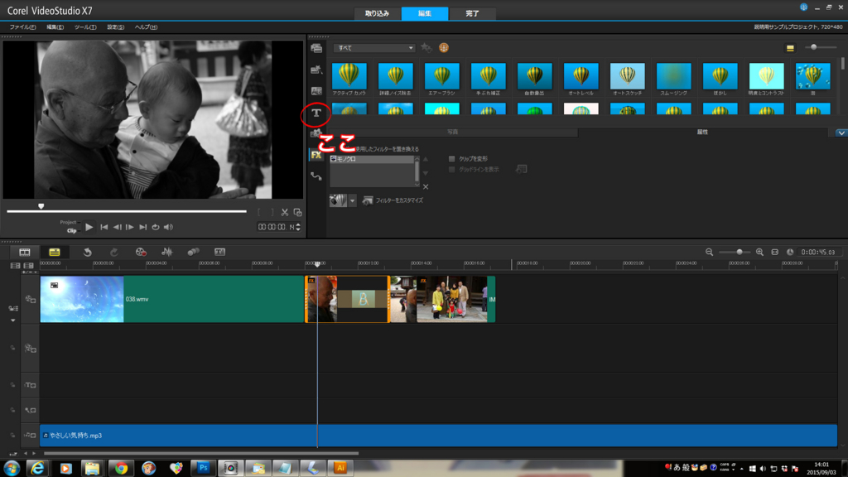Switch to Timeline view
The image size is (848, 477).
[x=54, y=252]
